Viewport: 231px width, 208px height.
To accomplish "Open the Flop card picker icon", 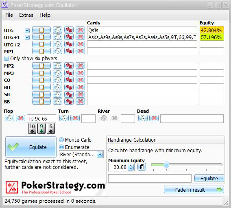I will 10,118.
